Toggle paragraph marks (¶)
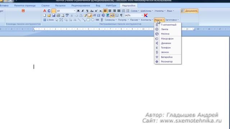This screenshot has height=129, width=230. 121,15
